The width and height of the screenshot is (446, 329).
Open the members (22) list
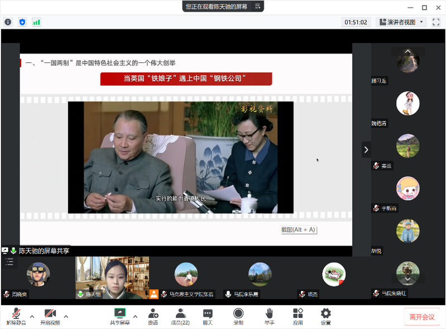[x=180, y=316]
